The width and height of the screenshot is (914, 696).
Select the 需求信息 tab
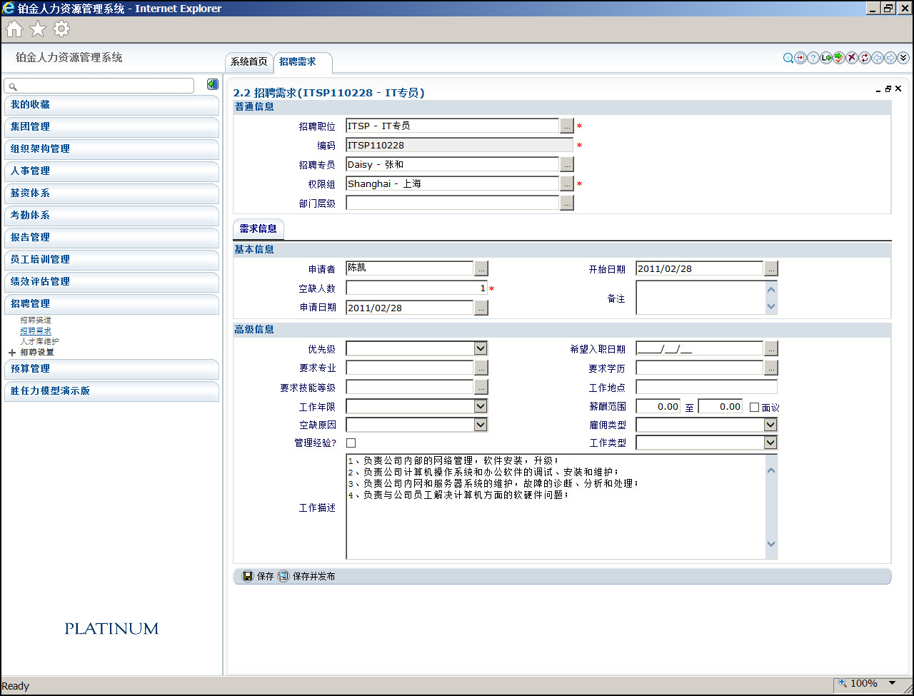pyautogui.click(x=258, y=229)
